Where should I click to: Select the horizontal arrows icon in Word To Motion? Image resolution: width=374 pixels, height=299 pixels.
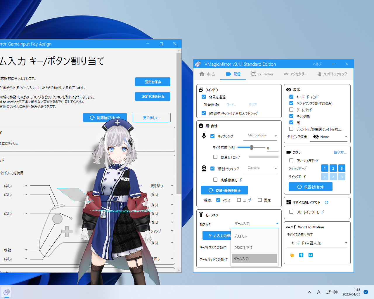tap(310, 255)
